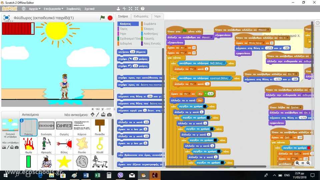Select the Duplicate stamp tool in top toolbar
This screenshot has width=320, height=180.
point(118,9)
